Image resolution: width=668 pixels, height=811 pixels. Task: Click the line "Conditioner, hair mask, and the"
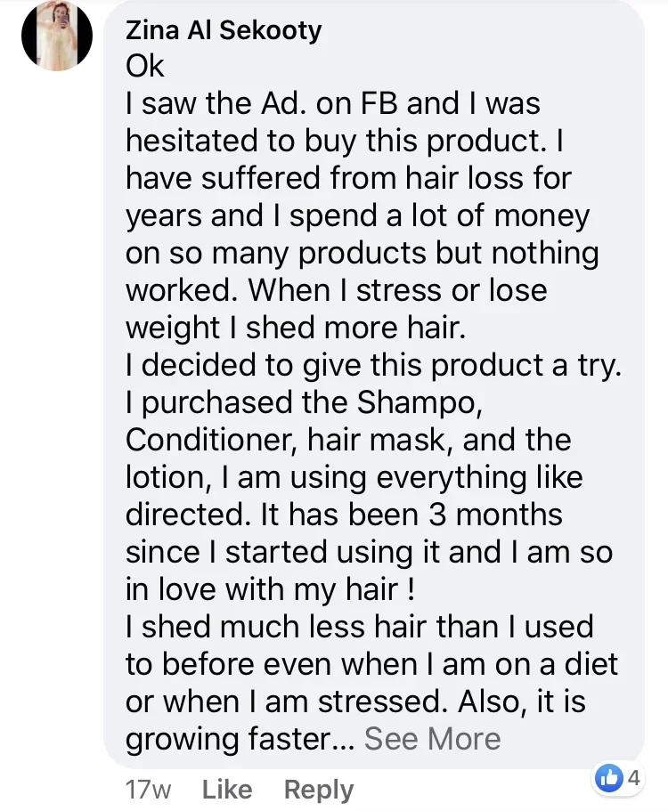click(x=348, y=441)
